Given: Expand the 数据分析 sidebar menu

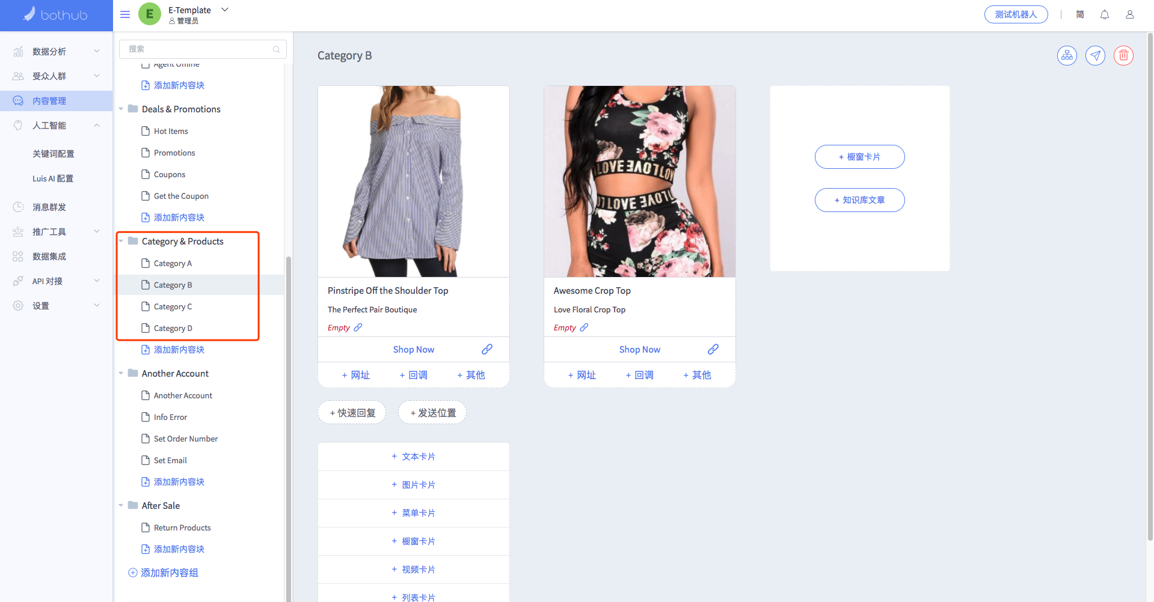Looking at the screenshot, I should (x=57, y=52).
